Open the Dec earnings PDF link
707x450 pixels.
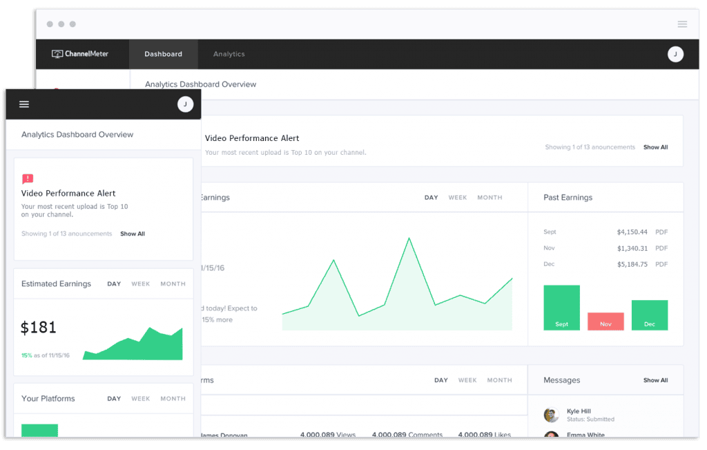(x=661, y=265)
